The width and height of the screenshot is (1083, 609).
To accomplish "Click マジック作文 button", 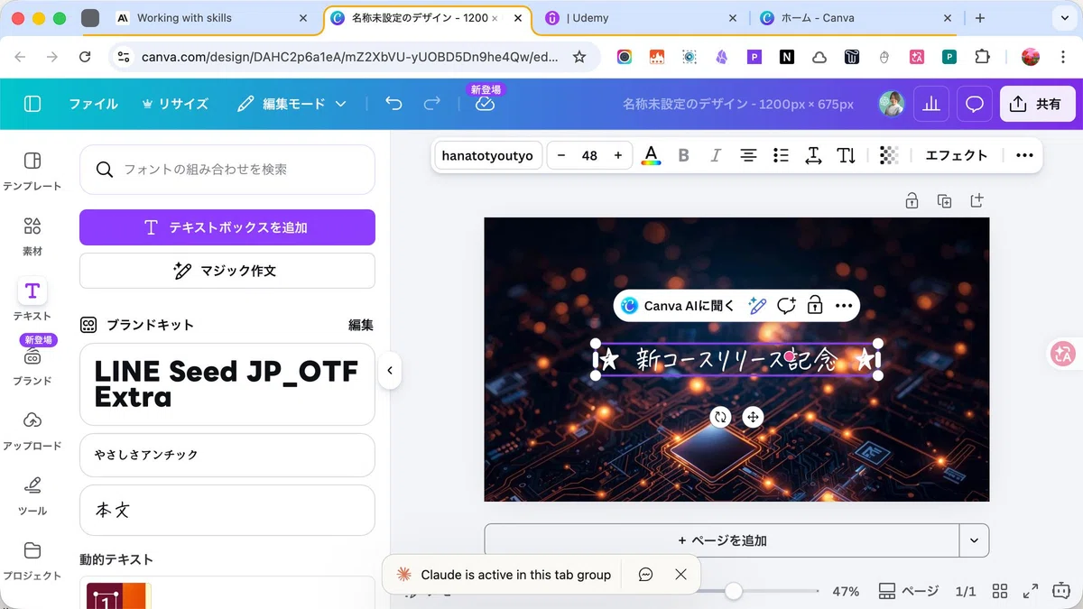I will tap(227, 271).
